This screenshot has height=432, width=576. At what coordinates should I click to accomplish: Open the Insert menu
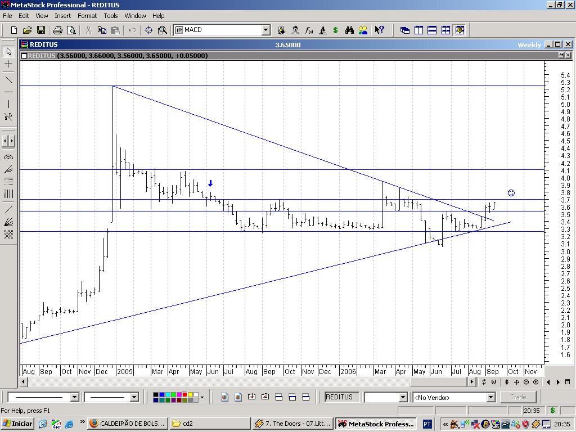coord(63,16)
